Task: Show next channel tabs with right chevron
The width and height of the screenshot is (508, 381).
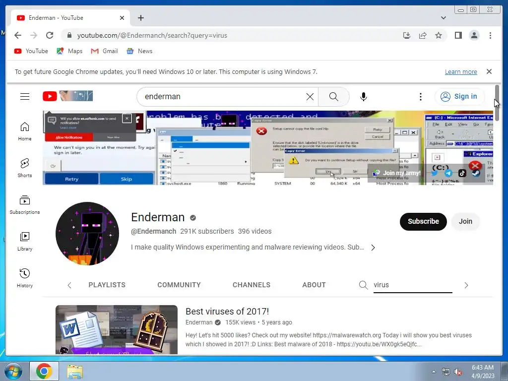Action: (466, 285)
